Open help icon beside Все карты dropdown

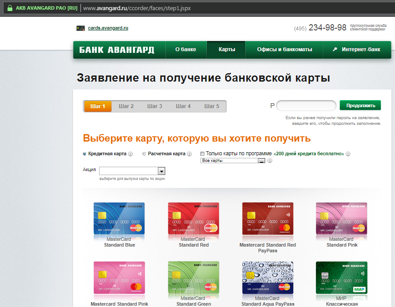point(269,161)
